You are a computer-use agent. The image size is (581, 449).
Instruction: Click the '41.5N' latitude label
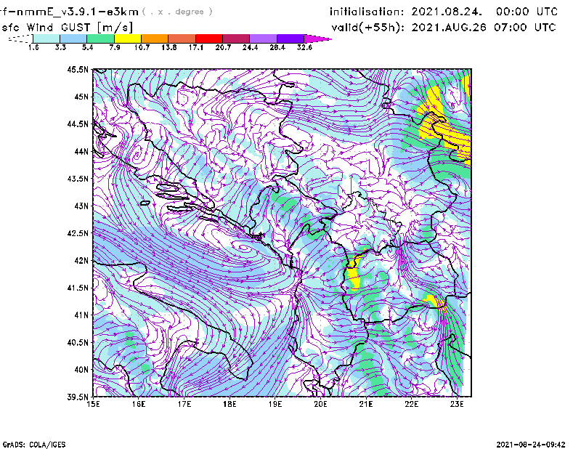(78, 288)
